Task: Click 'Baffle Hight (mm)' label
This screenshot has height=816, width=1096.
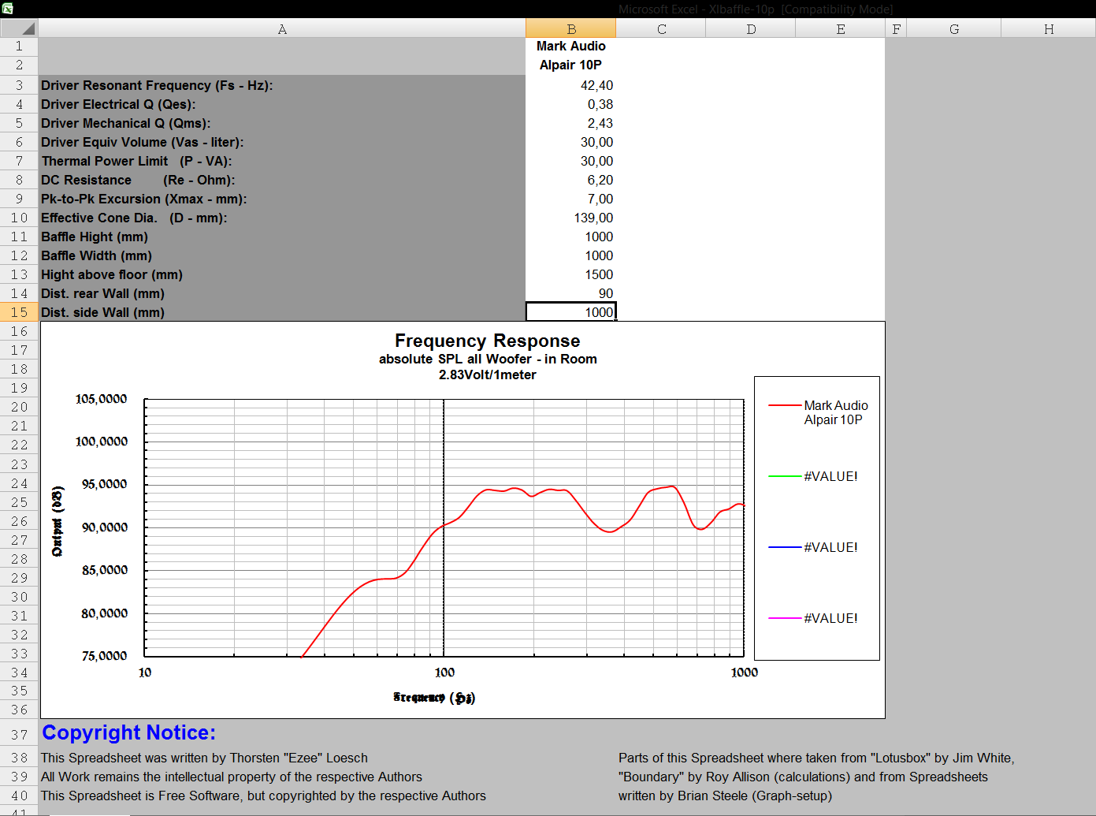Action: coord(95,237)
